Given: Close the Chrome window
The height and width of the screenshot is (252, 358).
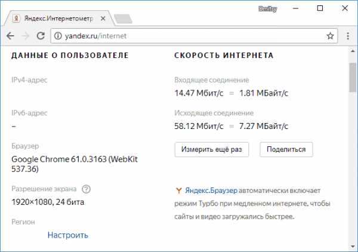Looking at the screenshot, I should [x=345, y=8].
